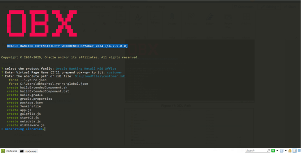Switch to the first node.exe console tab

[x=9, y=151]
